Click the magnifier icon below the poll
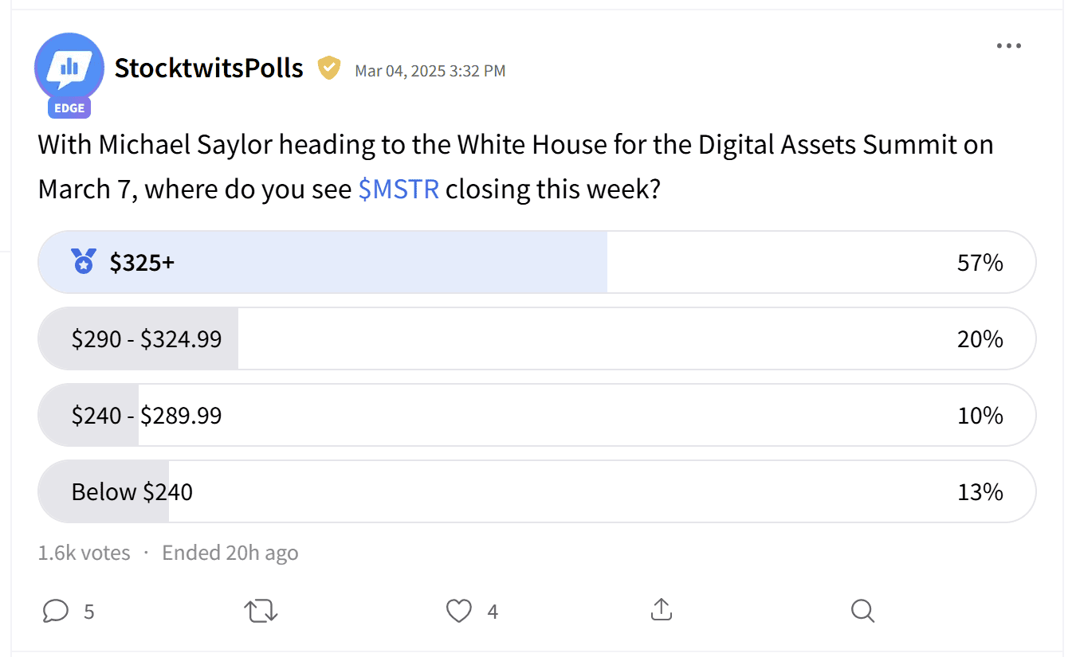This screenshot has width=1076, height=657. (862, 611)
